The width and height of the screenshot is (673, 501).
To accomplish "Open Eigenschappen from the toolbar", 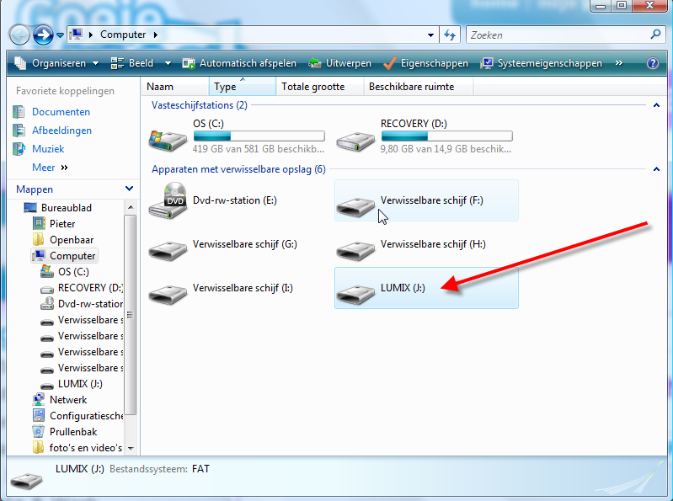I will tap(427, 63).
